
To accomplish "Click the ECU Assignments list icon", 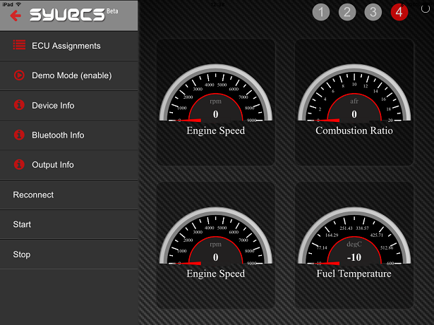I will click(19, 46).
